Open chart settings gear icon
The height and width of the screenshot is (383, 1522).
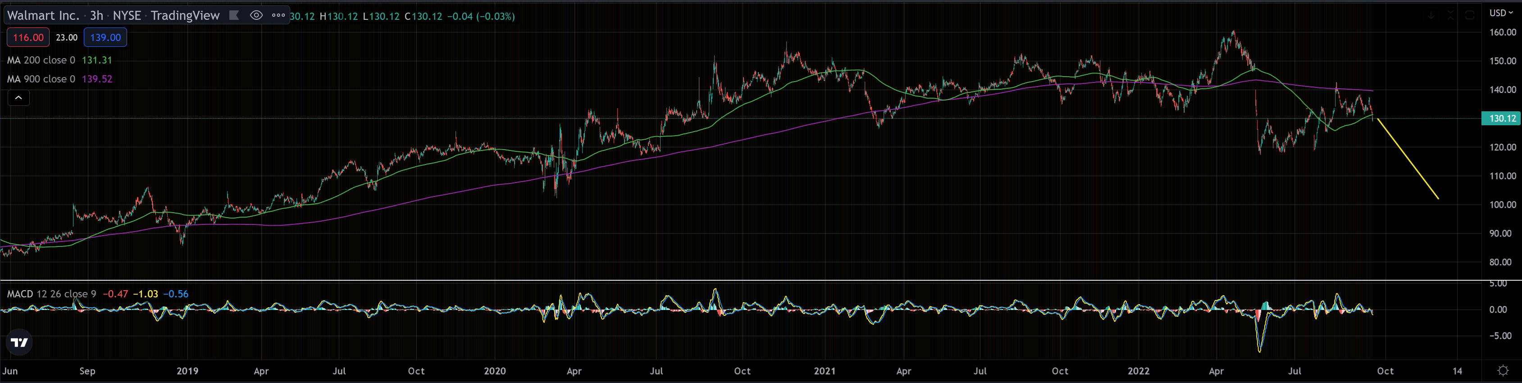pos(1503,371)
